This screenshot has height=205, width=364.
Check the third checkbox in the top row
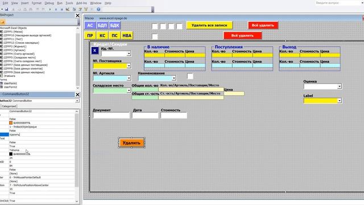[171, 26]
